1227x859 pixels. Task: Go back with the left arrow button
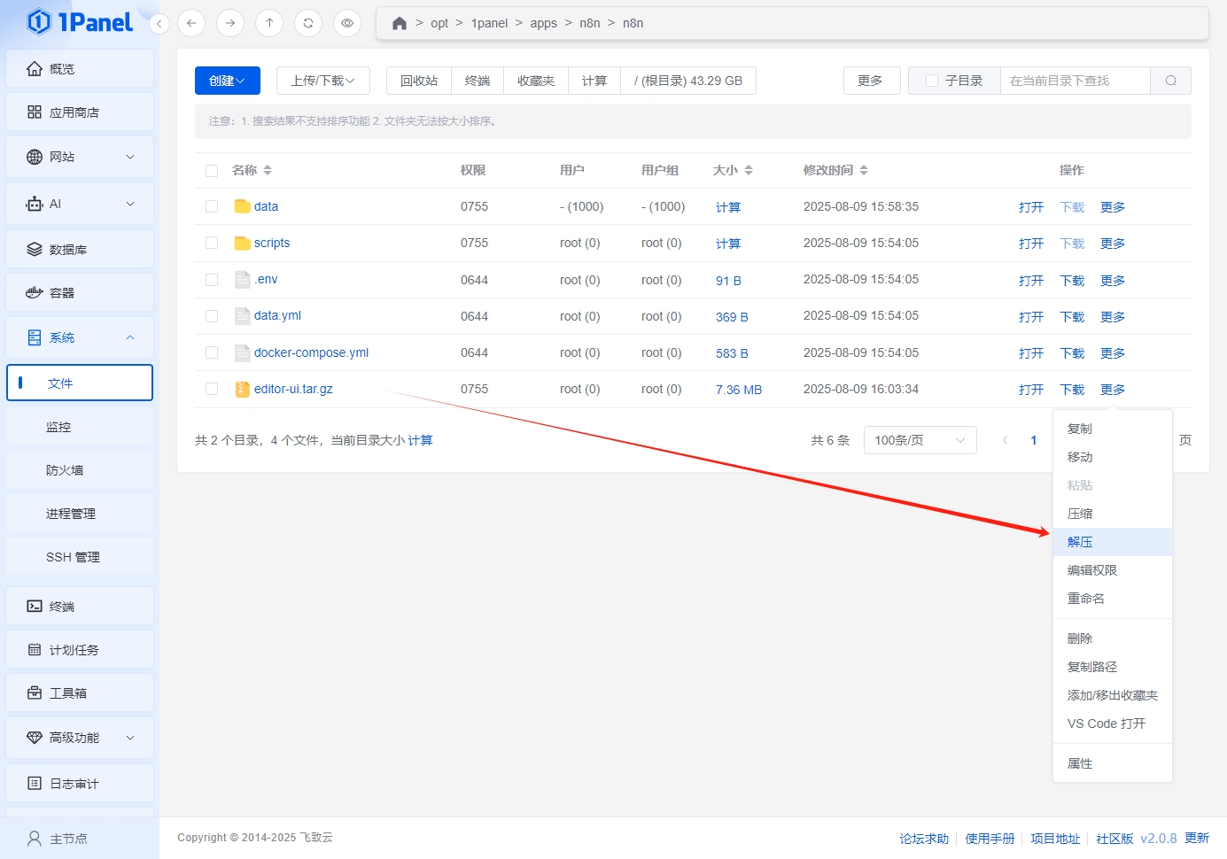pyautogui.click(x=191, y=23)
